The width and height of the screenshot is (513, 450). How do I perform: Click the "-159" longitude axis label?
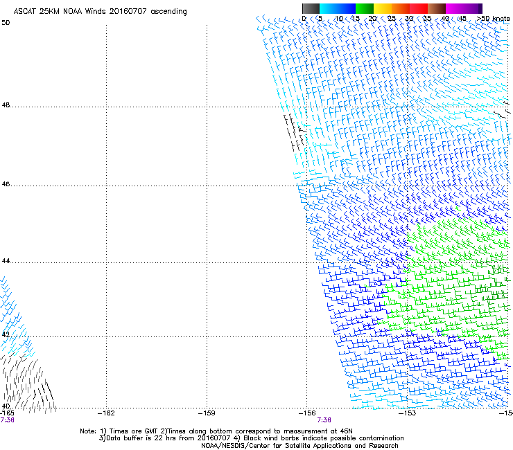pos(207,413)
